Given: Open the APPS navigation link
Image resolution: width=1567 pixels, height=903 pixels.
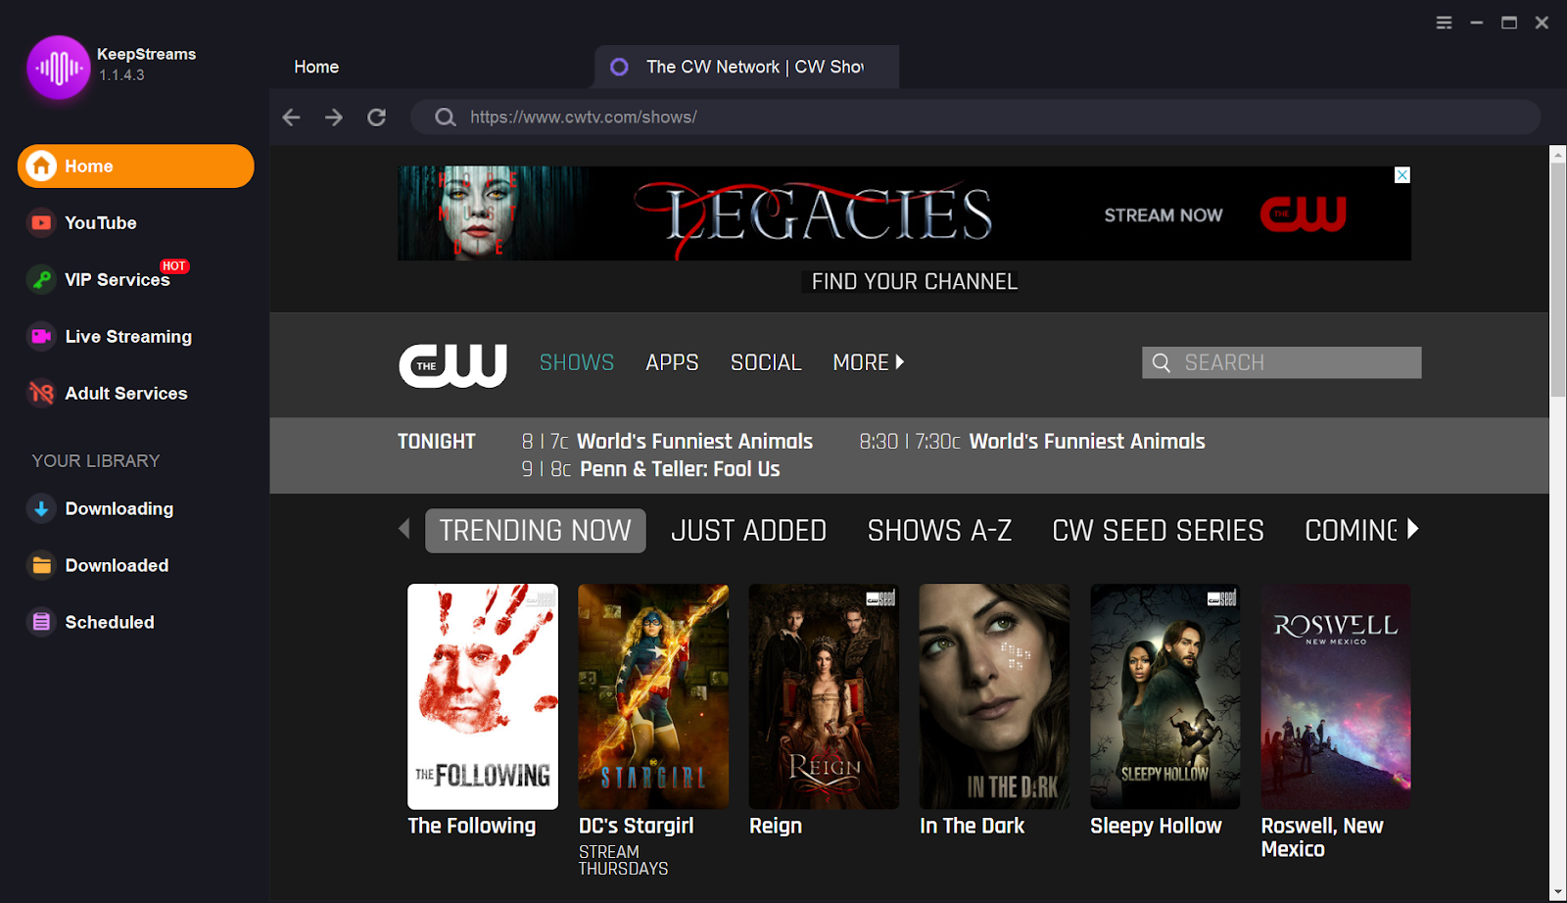Looking at the screenshot, I should [672, 363].
